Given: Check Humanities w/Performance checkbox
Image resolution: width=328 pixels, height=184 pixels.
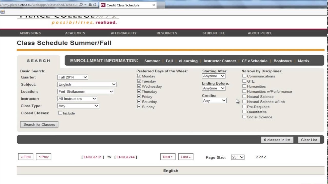Looking at the screenshot, I should coord(244,91).
